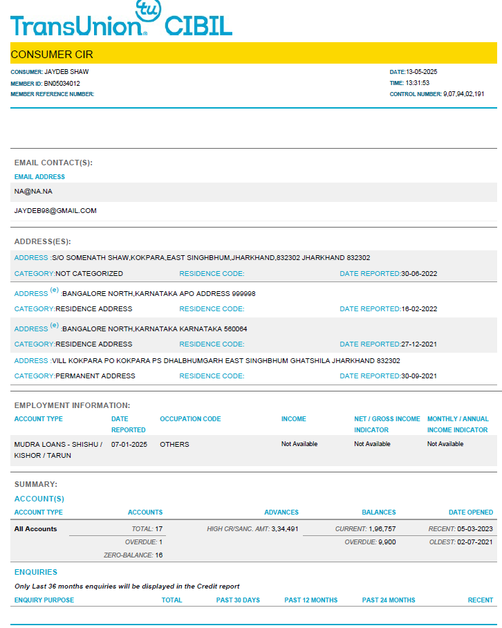Click the yellow CONSUMER CIR banner
502x628 pixels.
pos(253,54)
